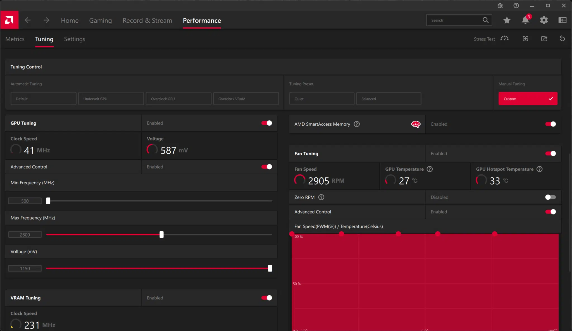Open the bug report icon
The image size is (572, 331).
coord(500,6)
